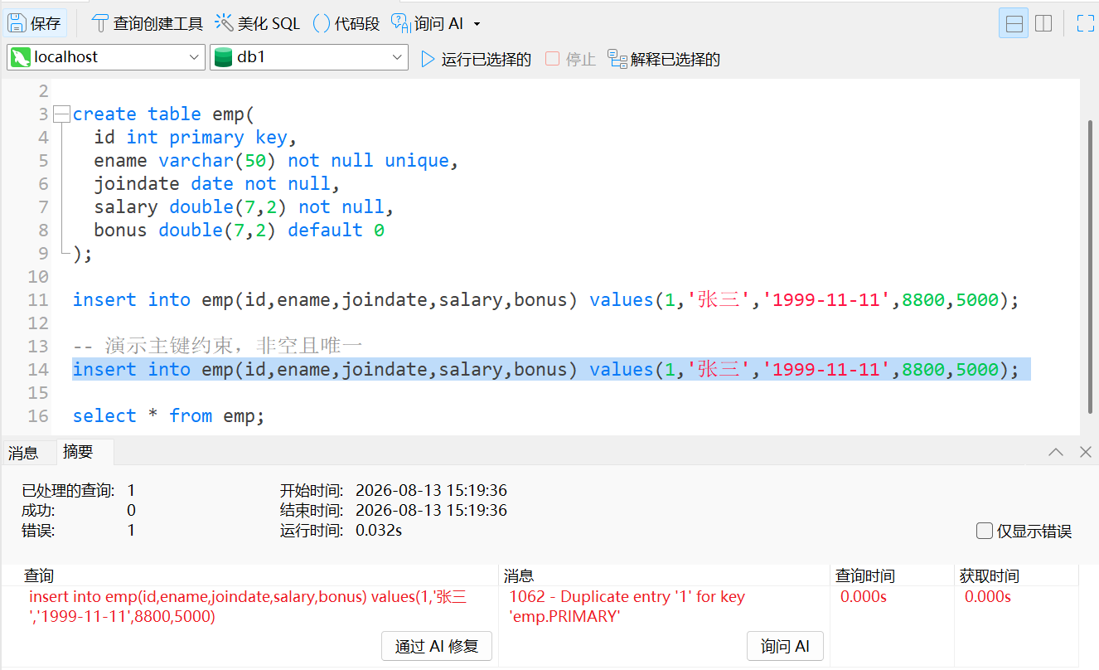
Task: Enable the 仅显示错误 checkbox
Action: 985,531
